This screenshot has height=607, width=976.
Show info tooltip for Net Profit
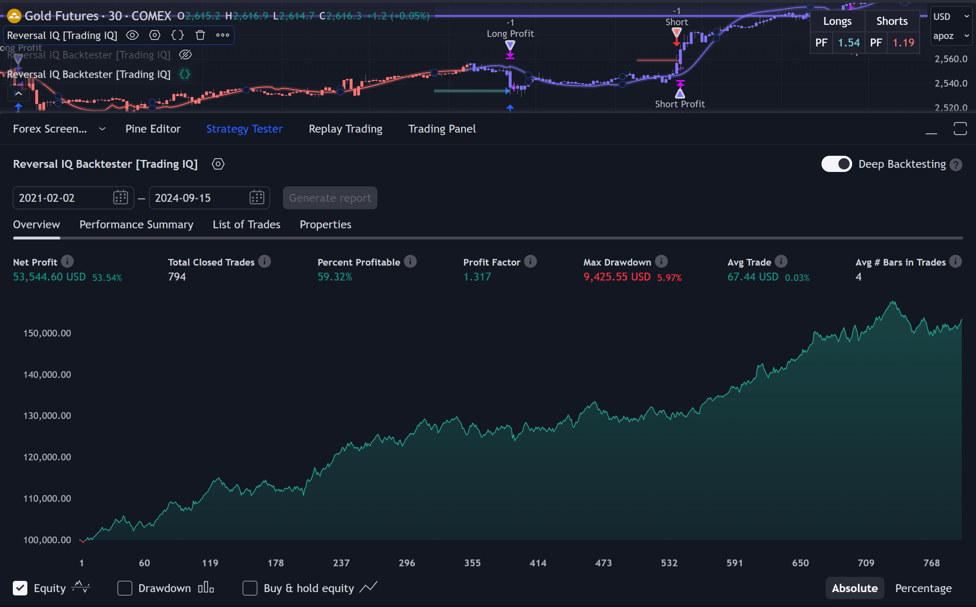click(67, 261)
